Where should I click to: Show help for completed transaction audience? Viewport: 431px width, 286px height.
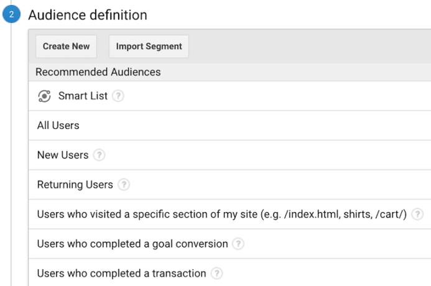216,274
